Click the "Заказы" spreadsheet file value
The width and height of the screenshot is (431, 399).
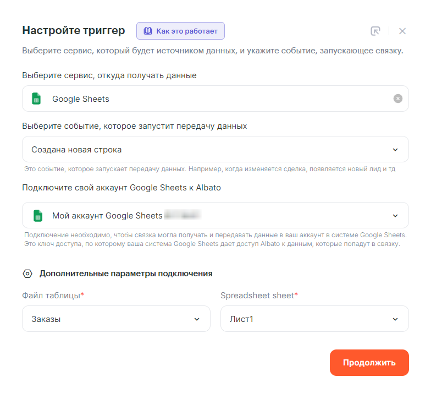click(x=46, y=319)
